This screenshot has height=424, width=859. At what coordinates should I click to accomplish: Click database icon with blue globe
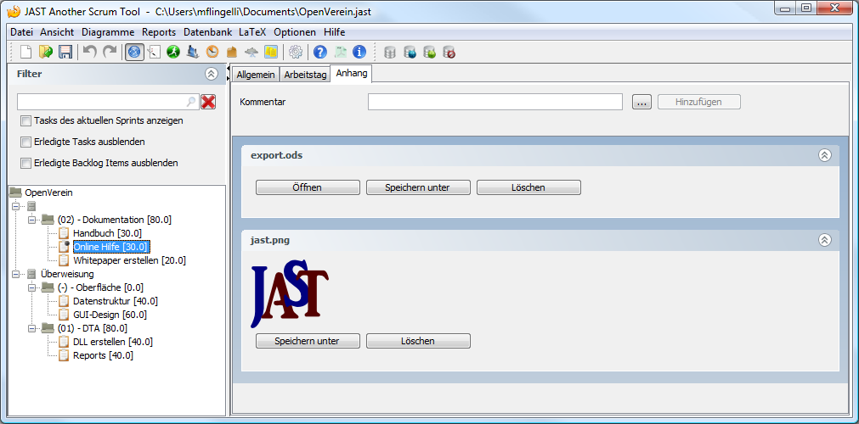click(x=410, y=53)
